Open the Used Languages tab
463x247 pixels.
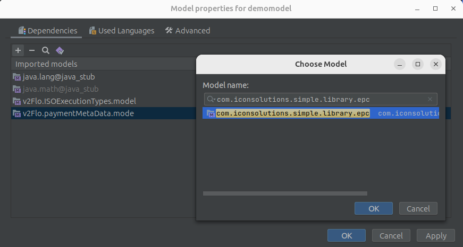point(122,31)
